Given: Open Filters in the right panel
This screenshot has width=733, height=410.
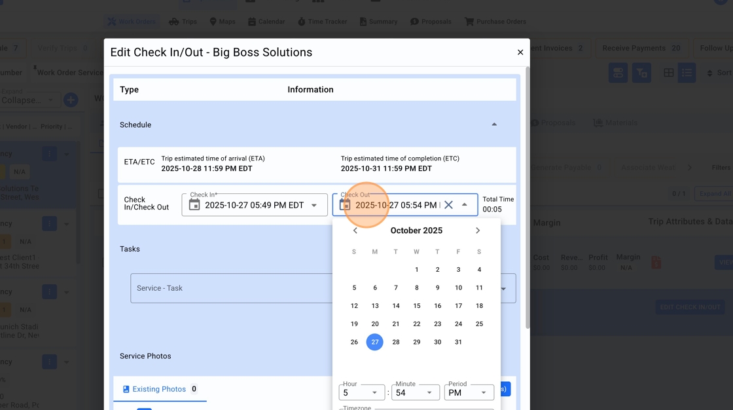Looking at the screenshot, I should [721, 168].
